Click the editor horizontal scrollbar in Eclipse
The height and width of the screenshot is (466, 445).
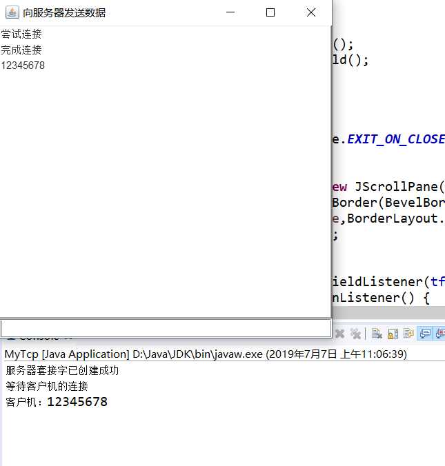click(x=388, y=312)
